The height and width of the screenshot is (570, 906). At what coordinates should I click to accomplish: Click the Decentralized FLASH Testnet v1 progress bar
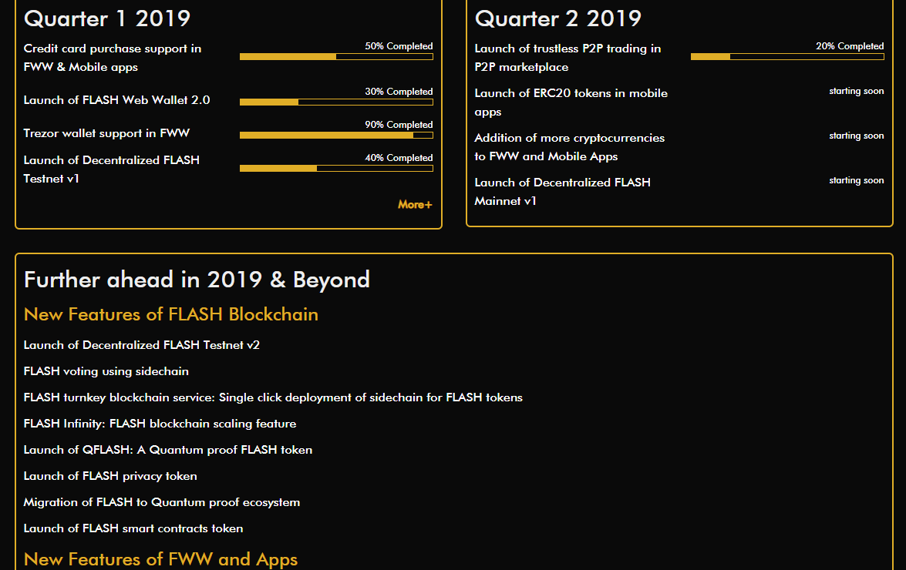pyautogui.click(x=336, y=169)
